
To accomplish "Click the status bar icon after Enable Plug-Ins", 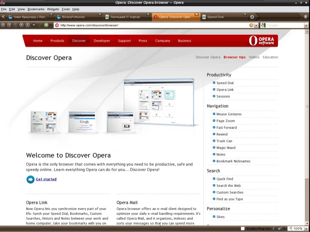I will tap(274, 228).
